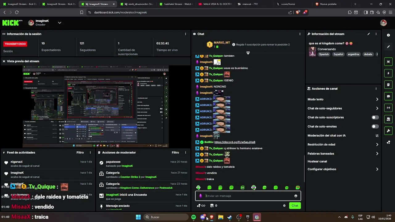Expand Configurar objetivos
The width and height of the screenshot is (395, 222).
(377, 169)
